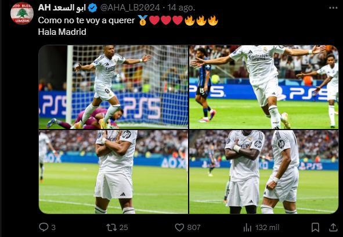343x237 pixels.
Task: Open the Lebanon flag profile avatar
Action: click(22, 13)
